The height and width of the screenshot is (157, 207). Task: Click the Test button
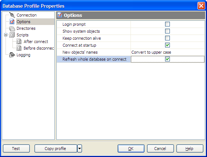point(17,149)
